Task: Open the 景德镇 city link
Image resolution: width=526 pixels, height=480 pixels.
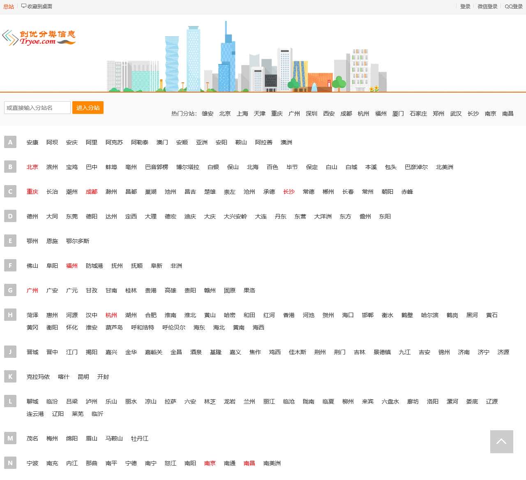Action: pyautogui.click(x=382, y=352)
